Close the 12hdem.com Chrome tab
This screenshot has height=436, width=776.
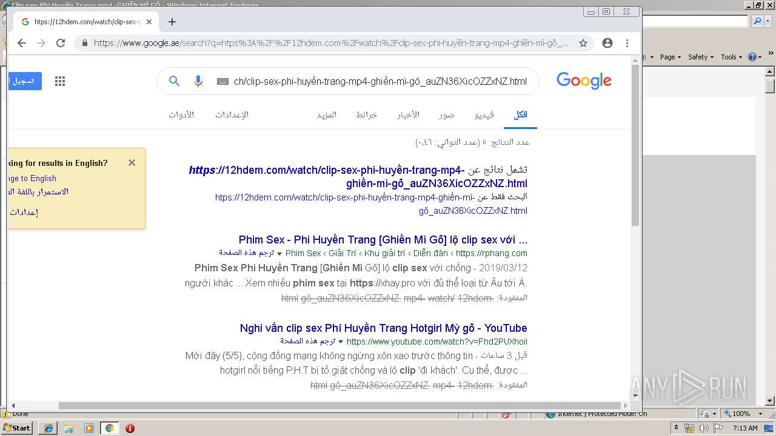(x=149, y=22)
